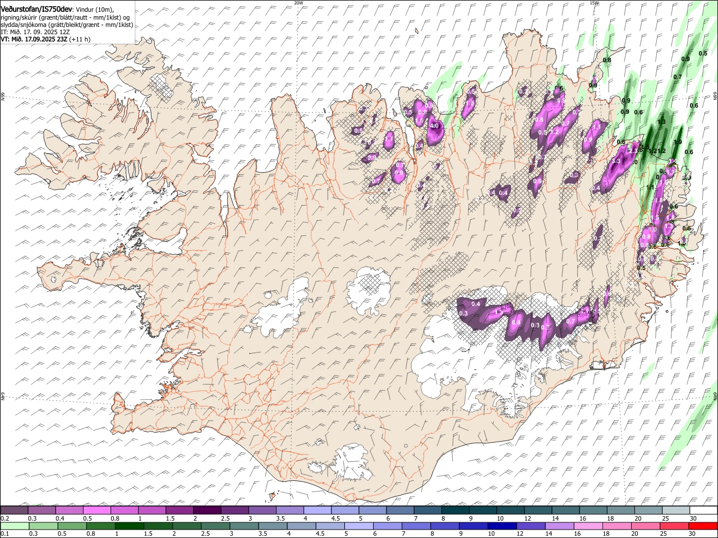Pick lower legend green swatch starting at 0.5
Screen dimensions: 718x538
pyautogui.click(x=72, y=526)
